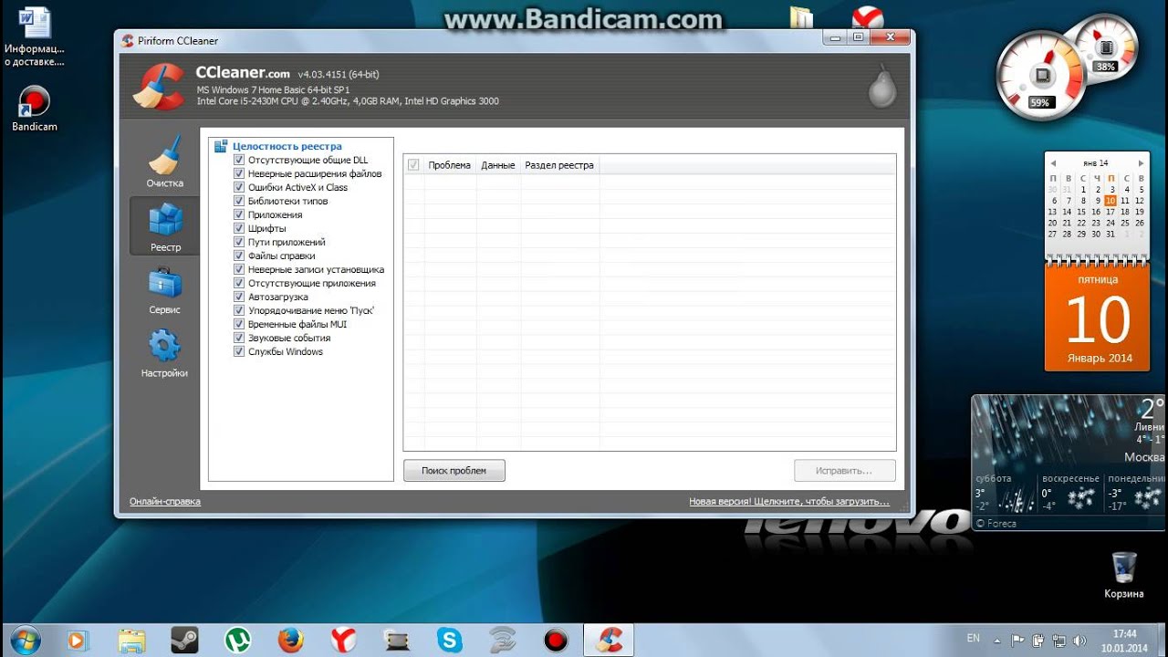The width and height of the screenshot is (1168, 657).
Task: Toggle the Шрифты checkbox
Action: click(239, 228)
